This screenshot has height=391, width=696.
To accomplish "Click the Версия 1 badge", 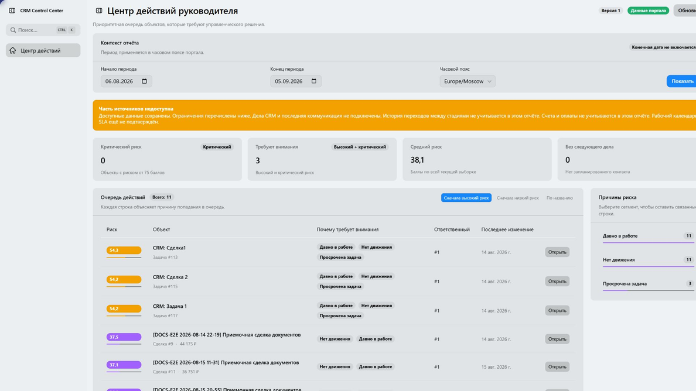I will coord(611,11).
